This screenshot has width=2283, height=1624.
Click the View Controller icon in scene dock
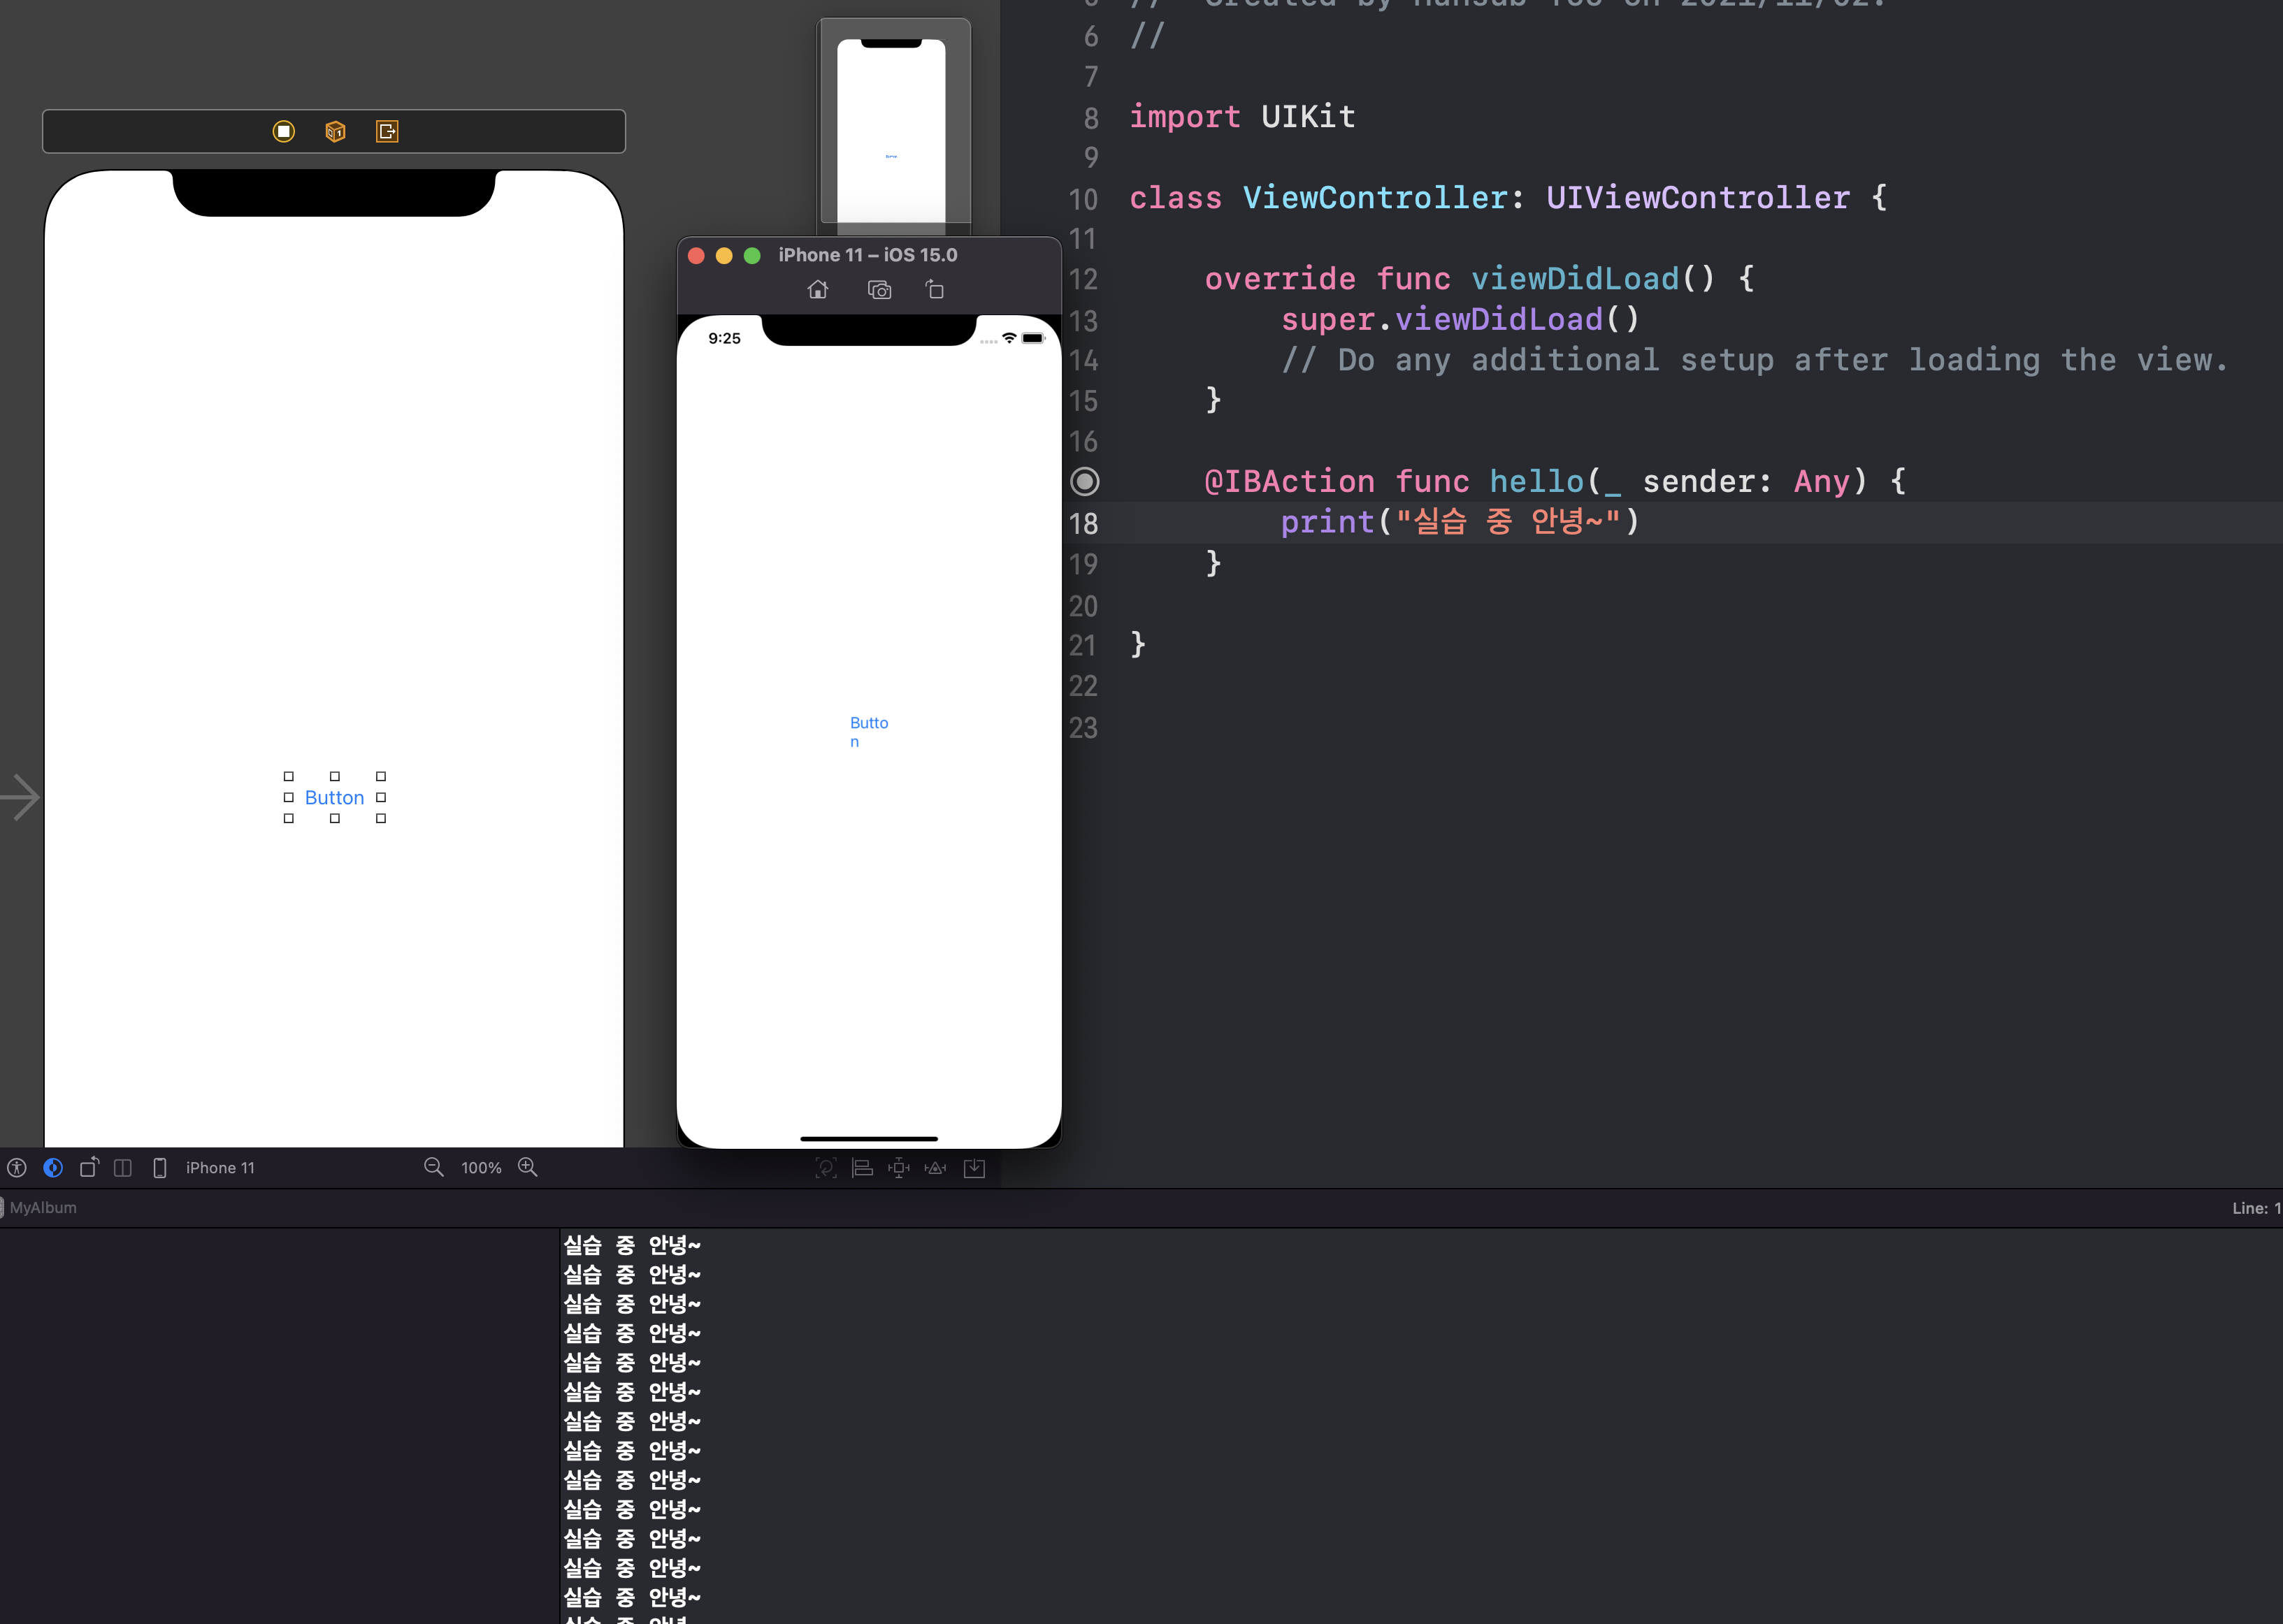click(x=283, y=131)
